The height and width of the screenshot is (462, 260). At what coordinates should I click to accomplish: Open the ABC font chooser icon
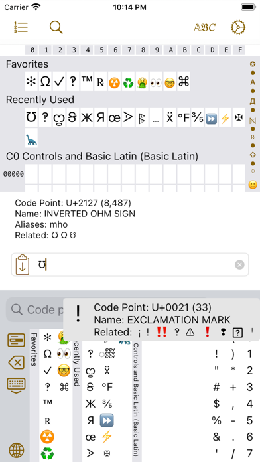tap(204, 27)
